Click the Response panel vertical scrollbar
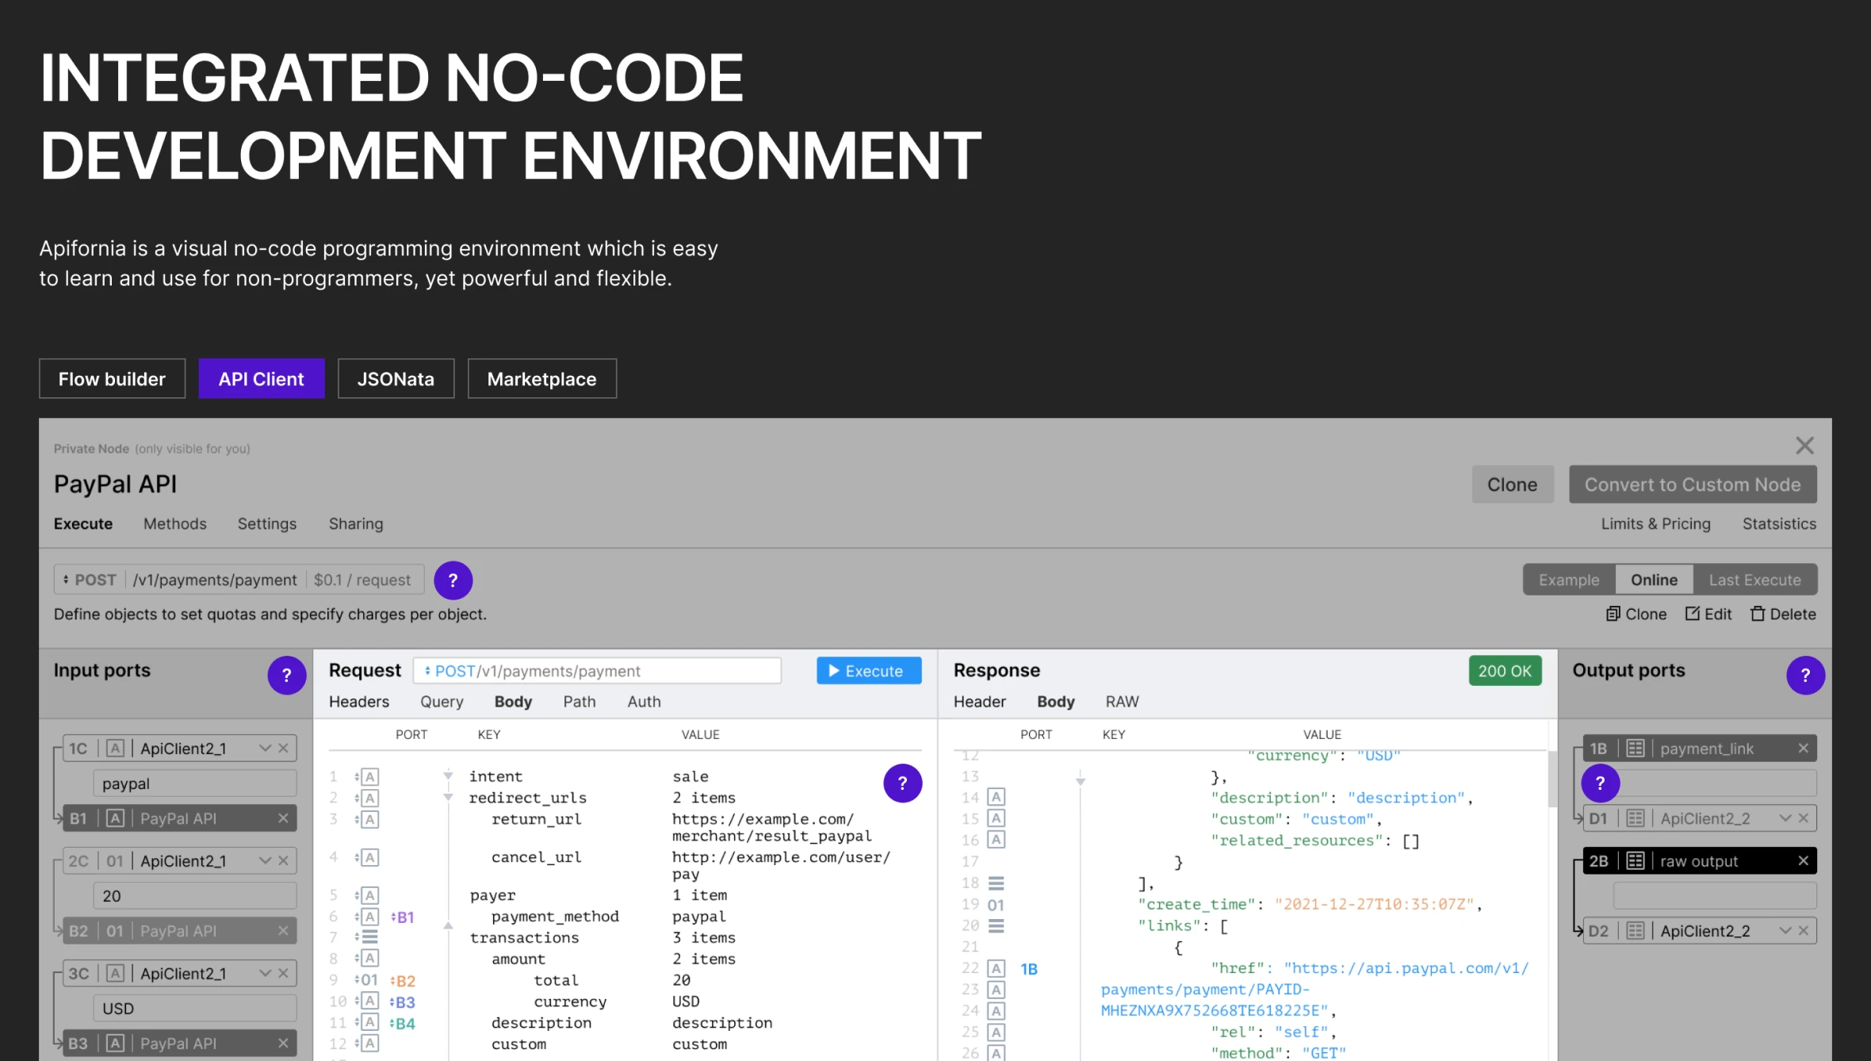Viewport: 1871px width, 1061px height. coord(1552,779)
